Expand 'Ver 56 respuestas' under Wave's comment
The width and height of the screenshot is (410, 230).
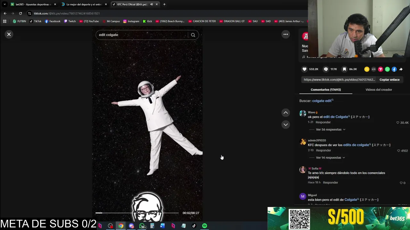pos(331,129)
